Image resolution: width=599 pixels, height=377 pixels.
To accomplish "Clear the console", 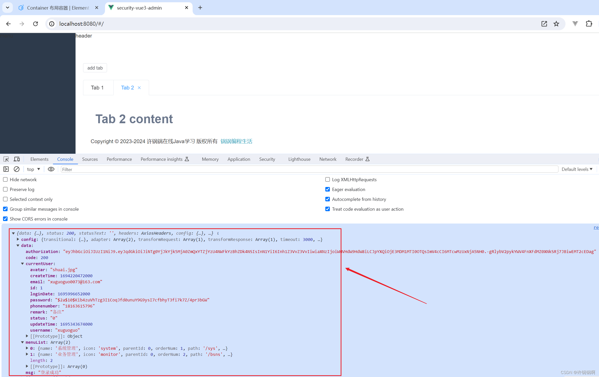I will [x=17, y=169].
